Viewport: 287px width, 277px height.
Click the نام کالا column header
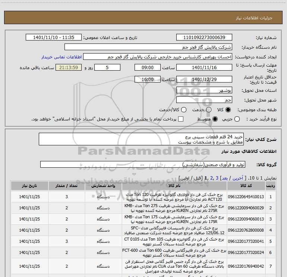click(x=174, y=186)
